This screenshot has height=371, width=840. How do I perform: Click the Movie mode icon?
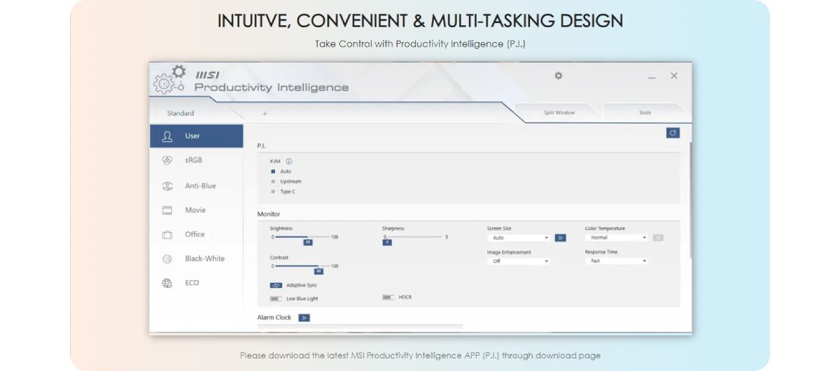pos(167,210)
